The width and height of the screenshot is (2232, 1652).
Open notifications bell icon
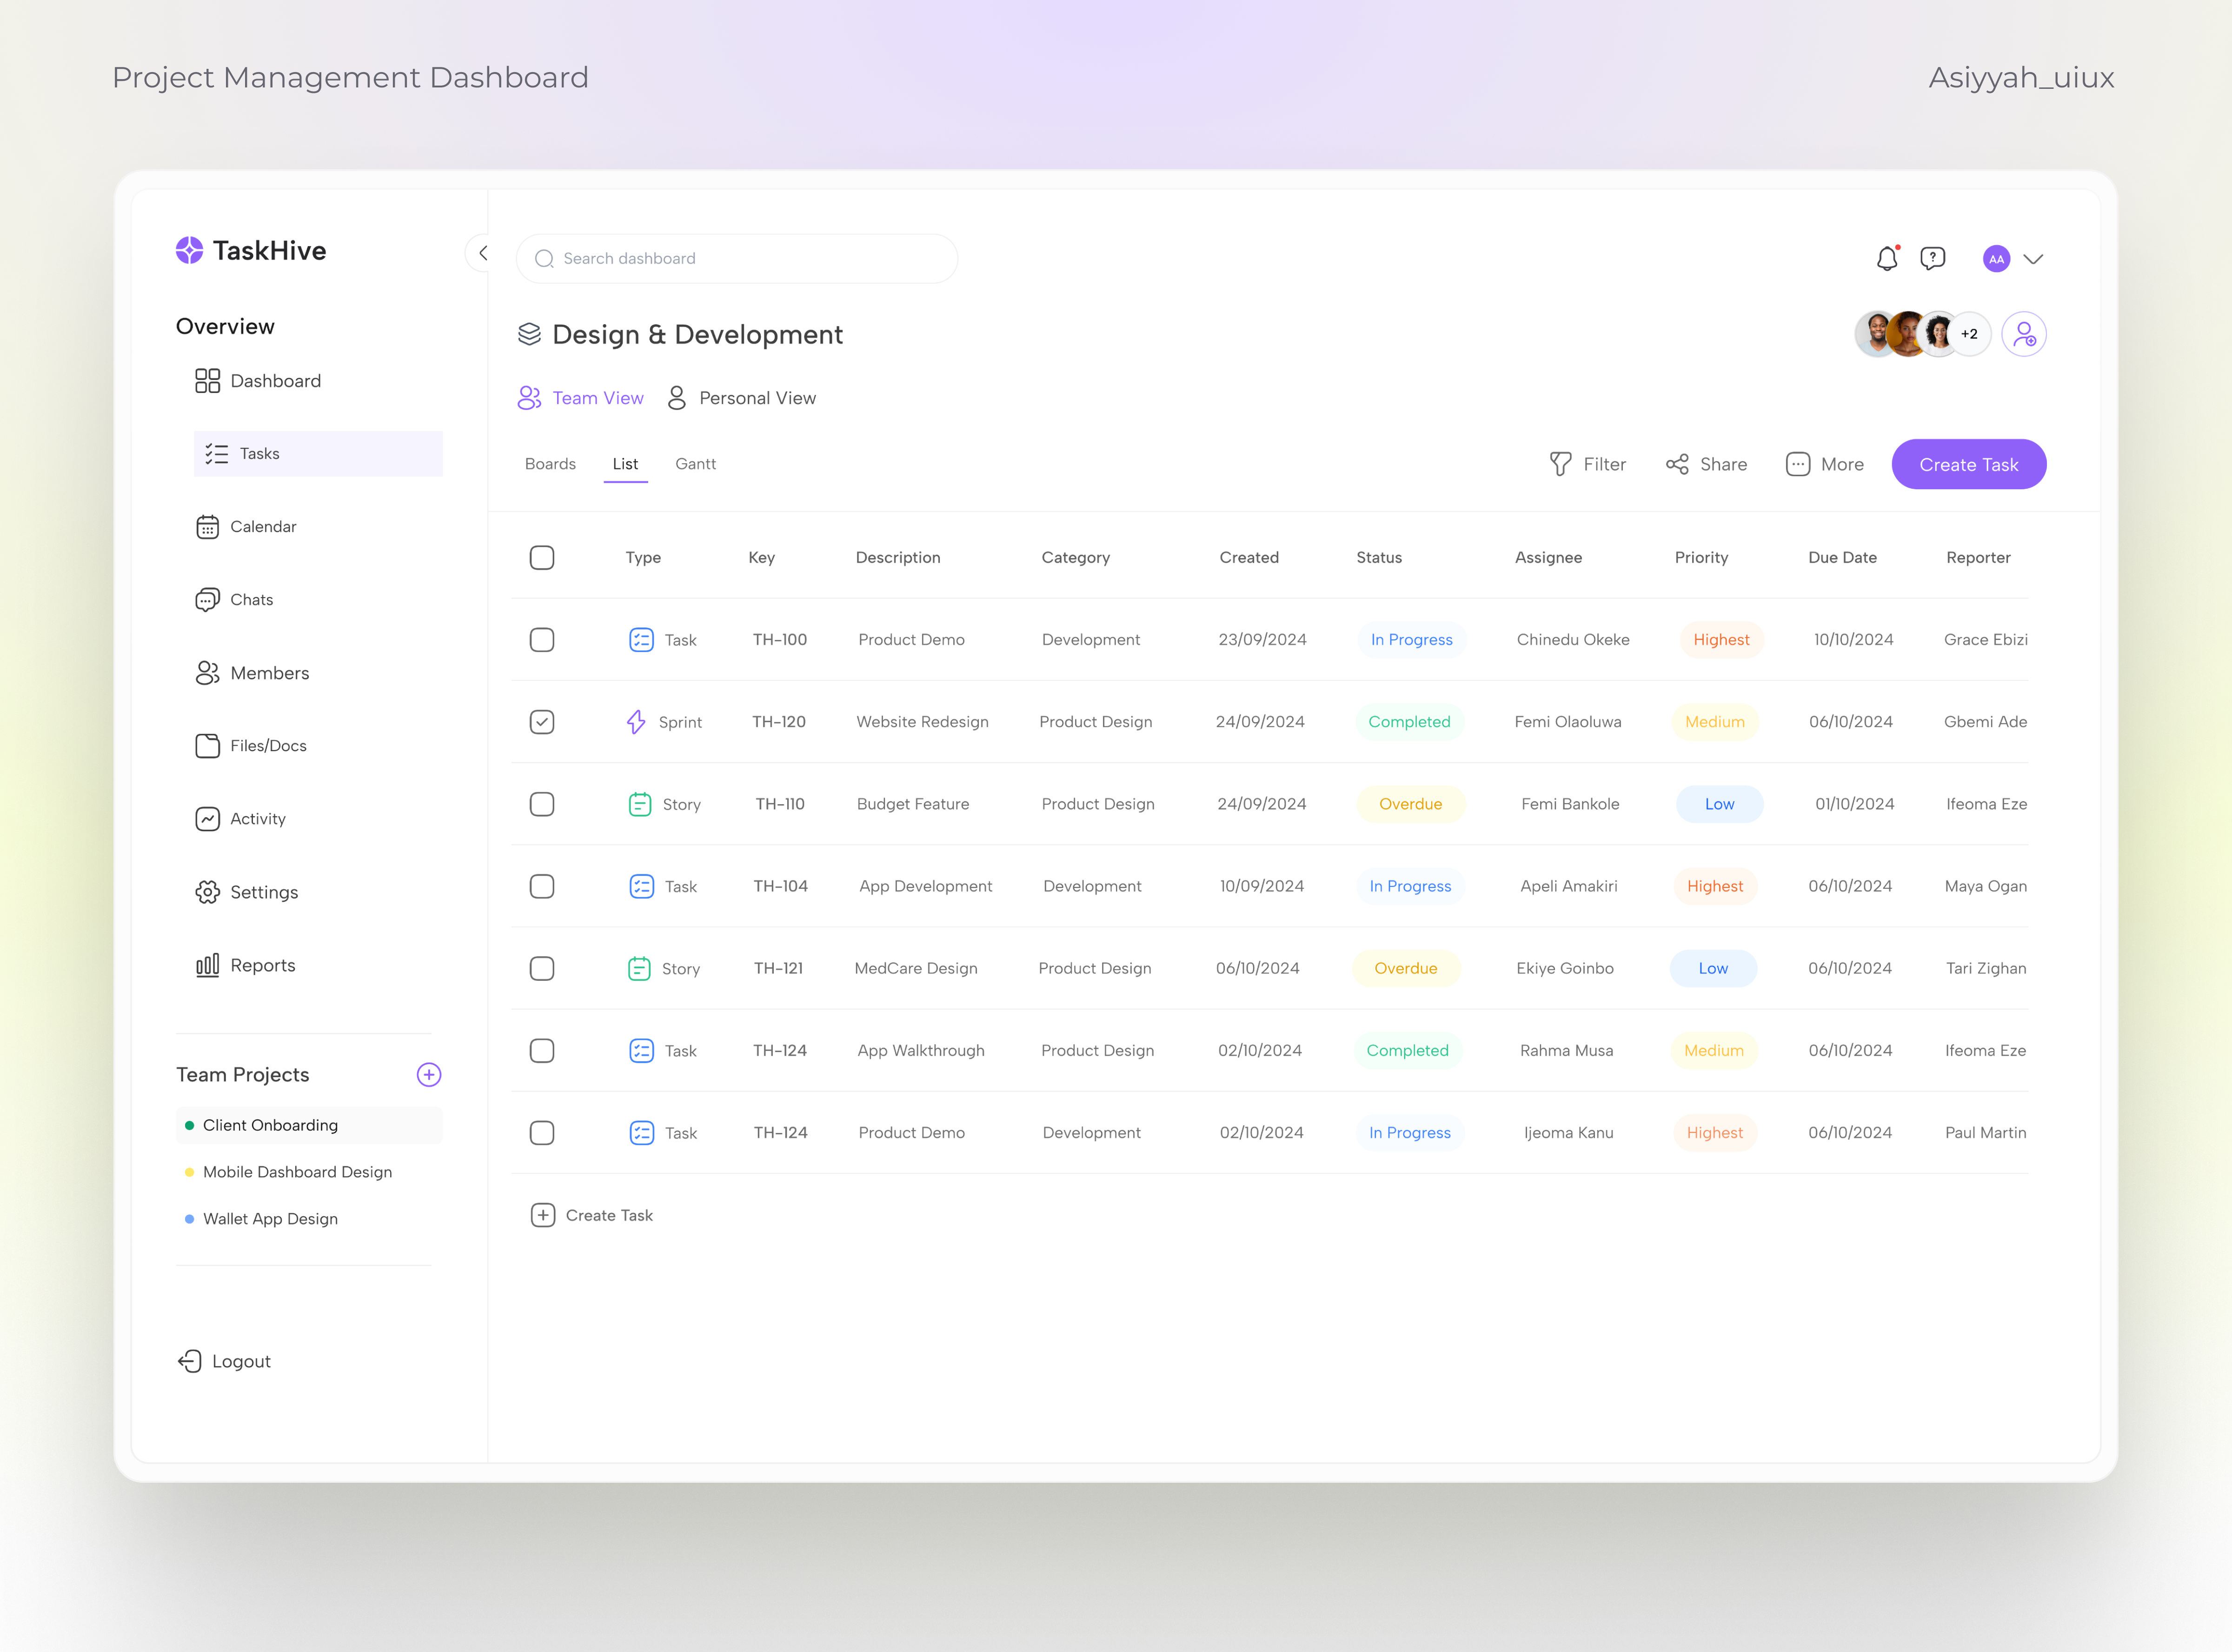pos(1887,258)
